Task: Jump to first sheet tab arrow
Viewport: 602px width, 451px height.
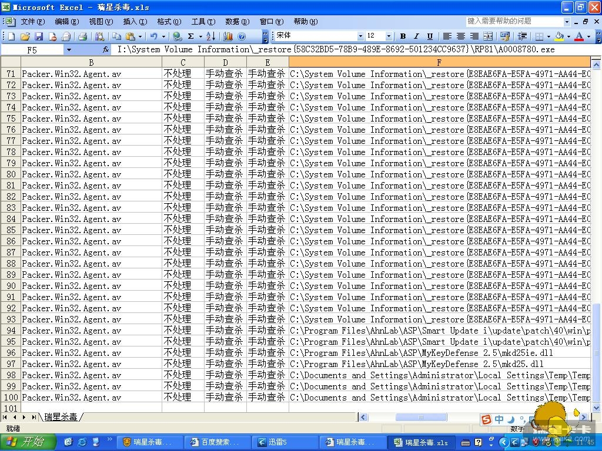Action: 5,417
